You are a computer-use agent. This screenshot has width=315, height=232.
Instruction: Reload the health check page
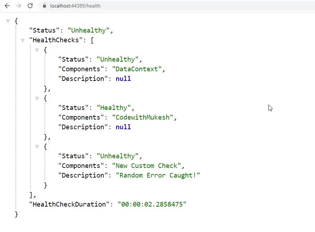click(x=30, y=6)
